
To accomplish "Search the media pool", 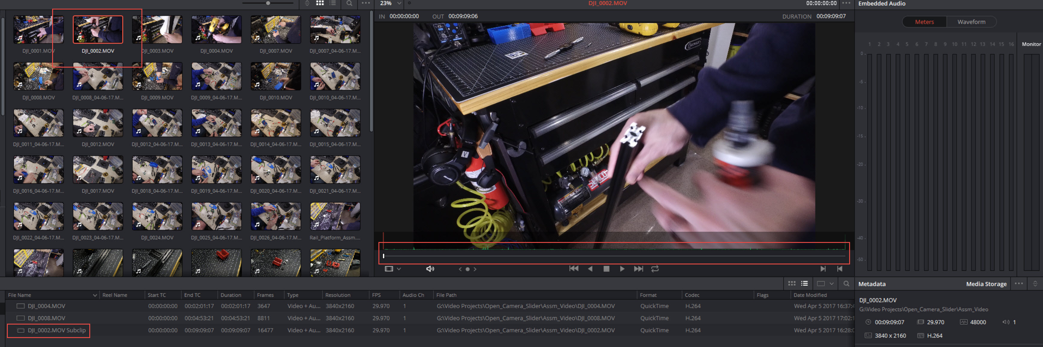I will (846, 284).
